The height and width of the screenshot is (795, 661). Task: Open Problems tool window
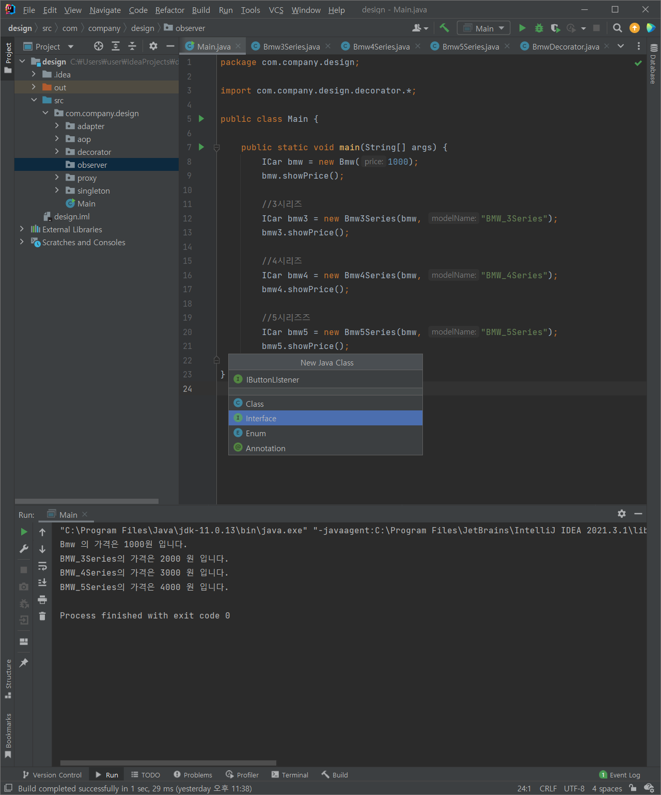pos(193,775)
